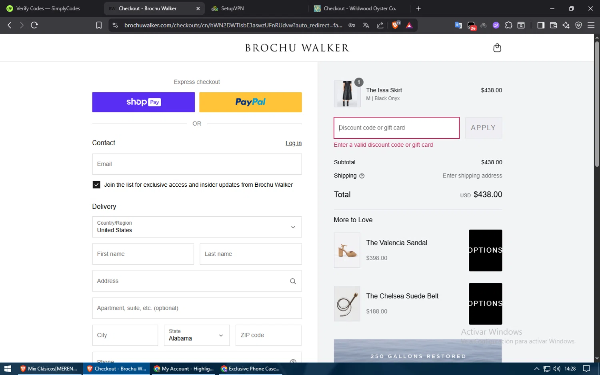Screen dimensions: 600x375
Task: Open the Extensions puzzle icon
Action: [509, 25]
